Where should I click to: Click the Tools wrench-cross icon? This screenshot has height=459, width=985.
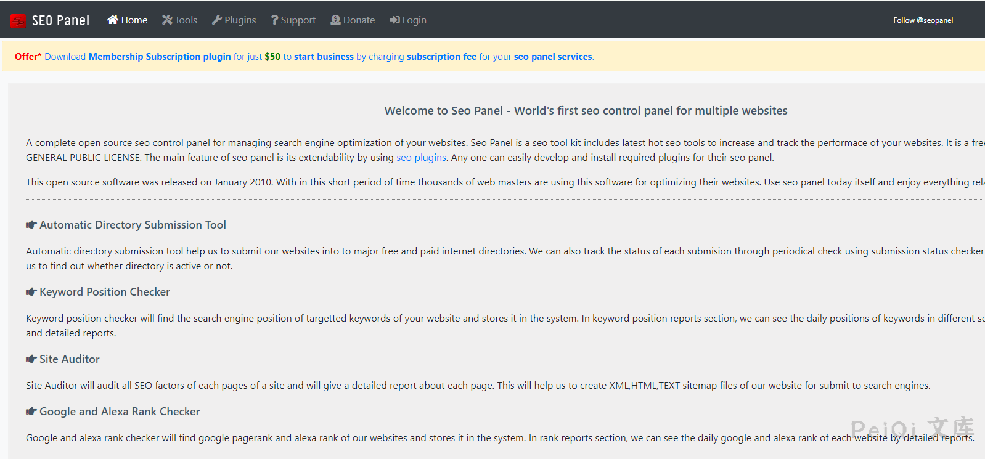tap(167, 20)
